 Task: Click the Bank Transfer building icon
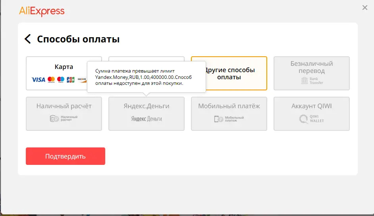305,80
